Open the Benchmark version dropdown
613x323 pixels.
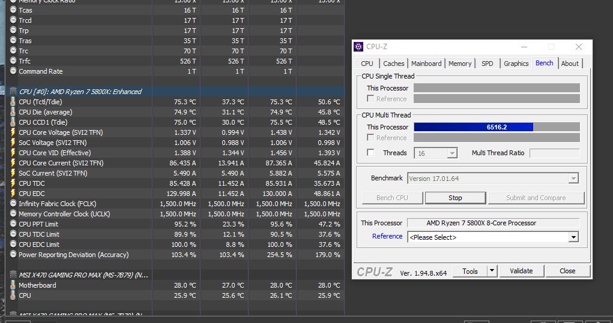tap(573, 179)
